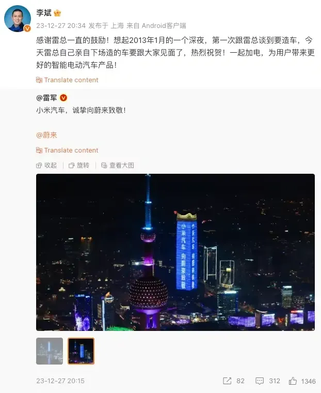Open full-size image via 查看大图

pyautogui.click(x=118, y=165)
